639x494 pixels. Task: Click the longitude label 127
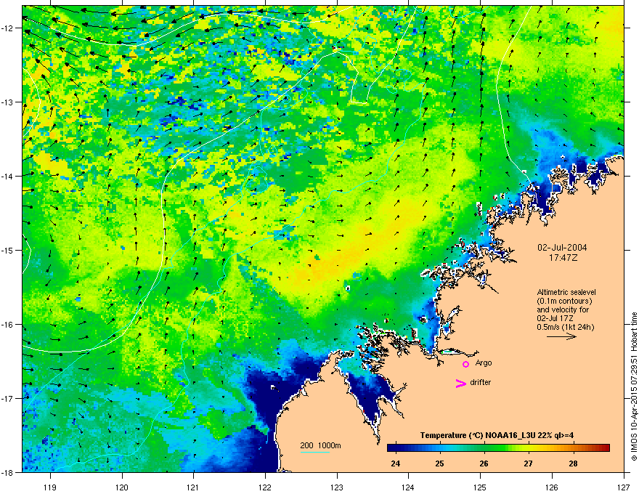tap(624, 487)
